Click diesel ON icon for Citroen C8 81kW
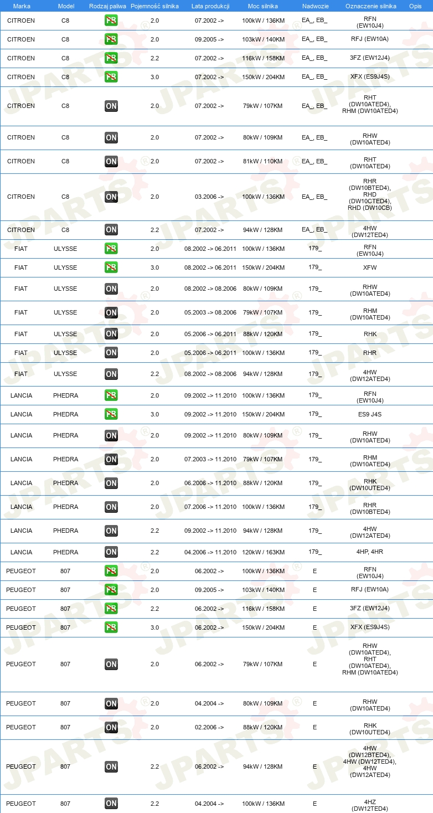This screenshot has width=433, height=813. (x=111, y=161)
